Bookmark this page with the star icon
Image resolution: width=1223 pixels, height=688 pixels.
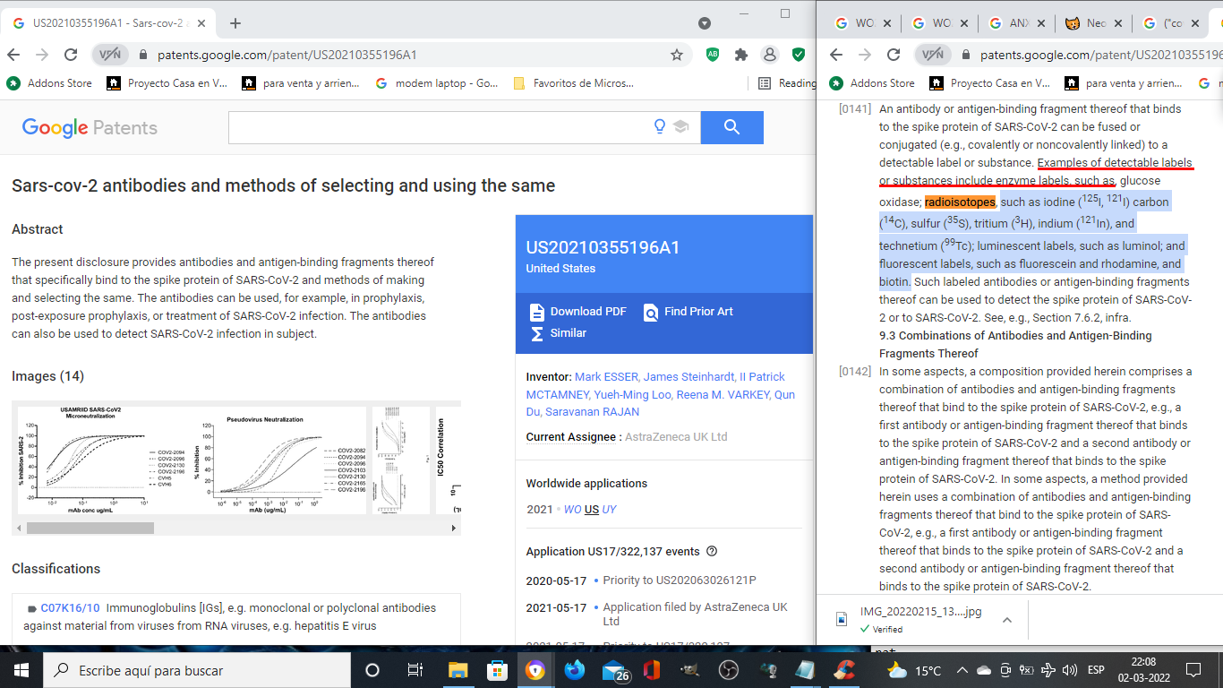pyautogui.click(x=677, y=55)
